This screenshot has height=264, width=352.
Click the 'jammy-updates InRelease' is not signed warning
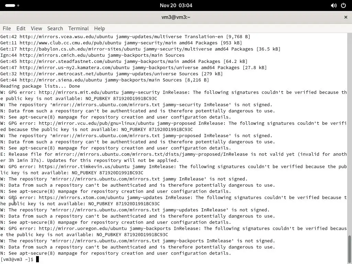click(135, 210)
